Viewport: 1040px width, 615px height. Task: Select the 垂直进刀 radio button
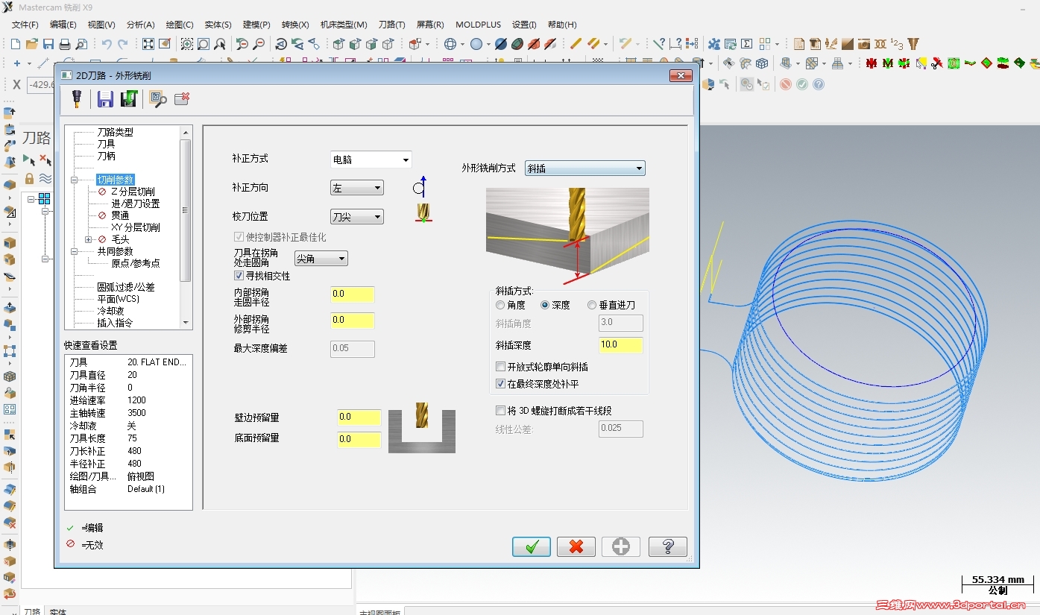[x=592, y=305]
